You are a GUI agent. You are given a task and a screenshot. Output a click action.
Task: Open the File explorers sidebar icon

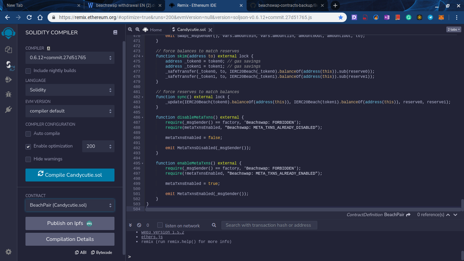[x=8, y=50]
